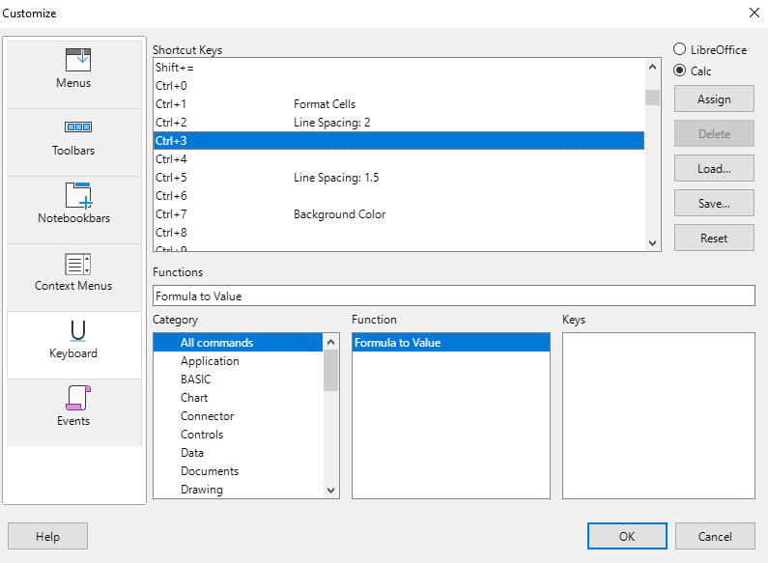Viewport: 768px width, 563px height.
Task: Open the Menus customization icon
Action: [x=78, y=60]
